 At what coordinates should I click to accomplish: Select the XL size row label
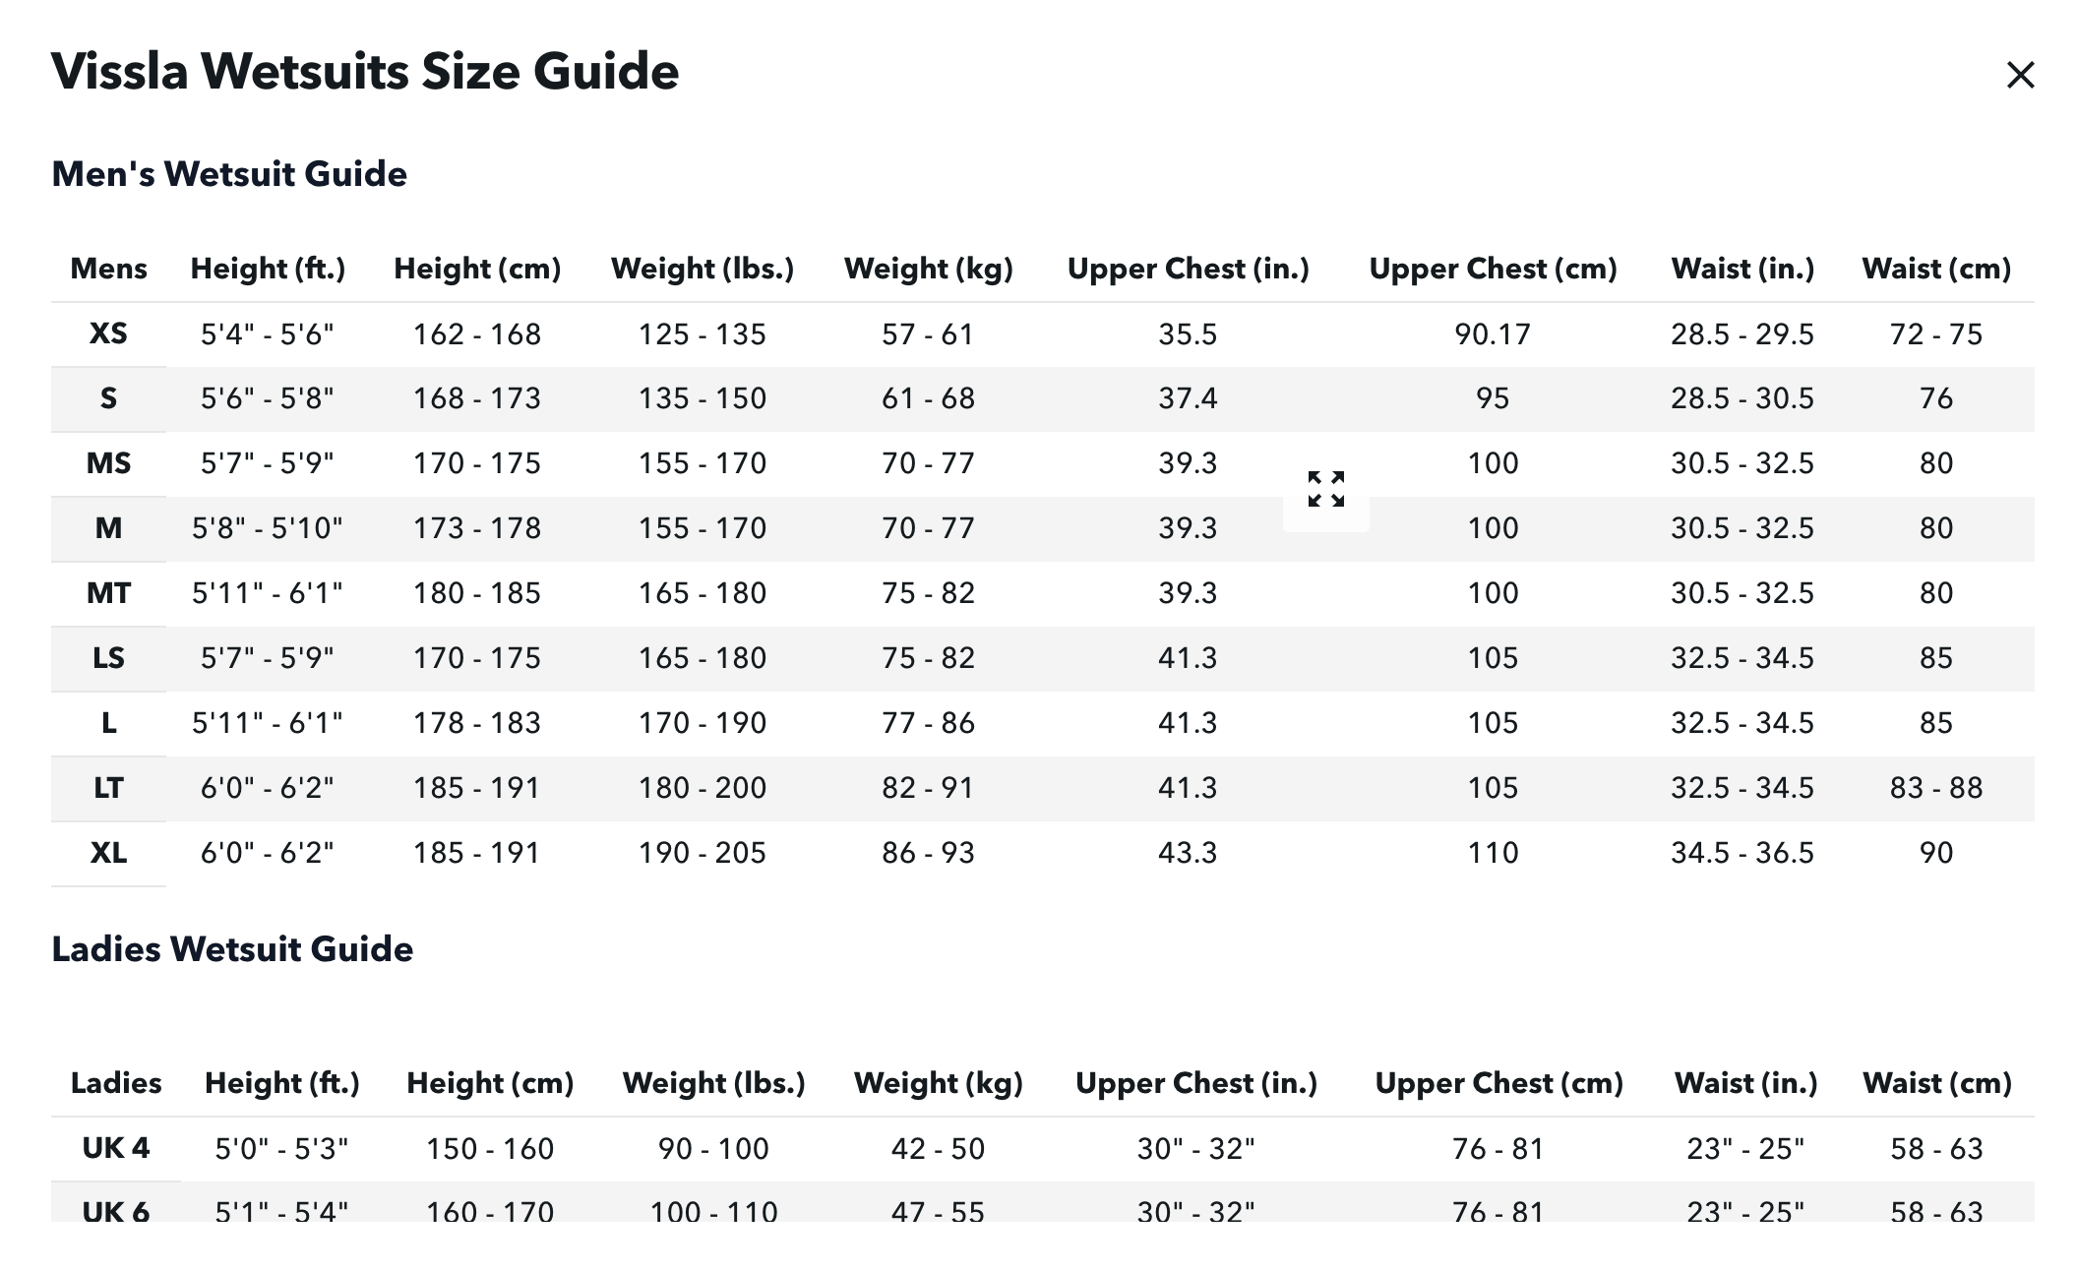pos(108,853)
